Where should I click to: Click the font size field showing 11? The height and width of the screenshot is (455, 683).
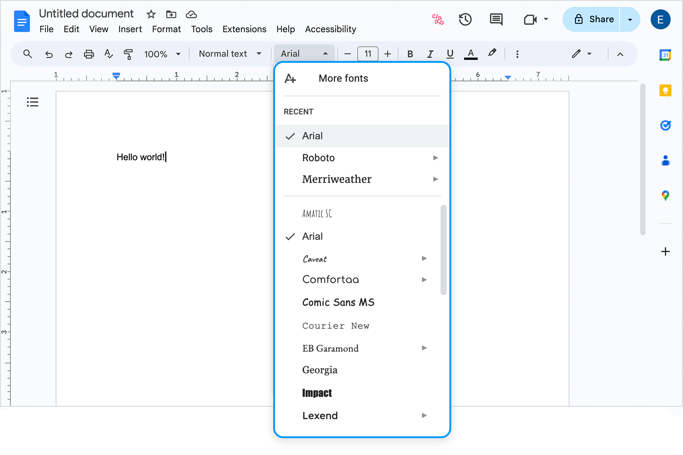pos(368,54)
